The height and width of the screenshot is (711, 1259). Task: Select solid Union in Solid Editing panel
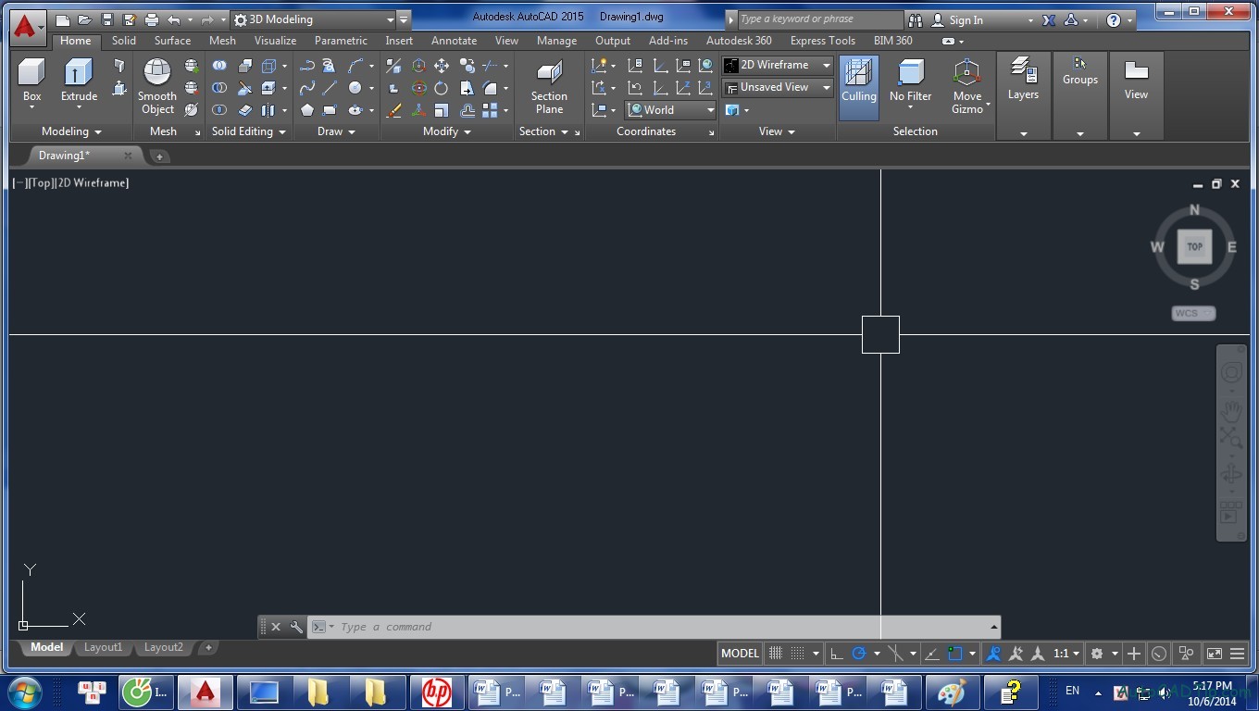click(219, 66)
